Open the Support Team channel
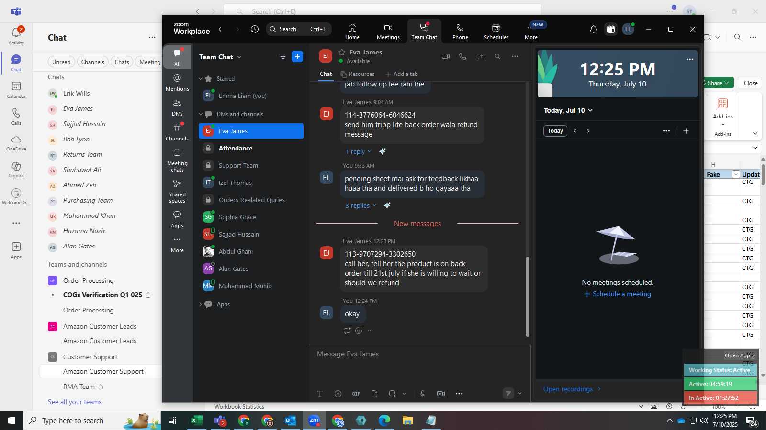 click(251, 165)
